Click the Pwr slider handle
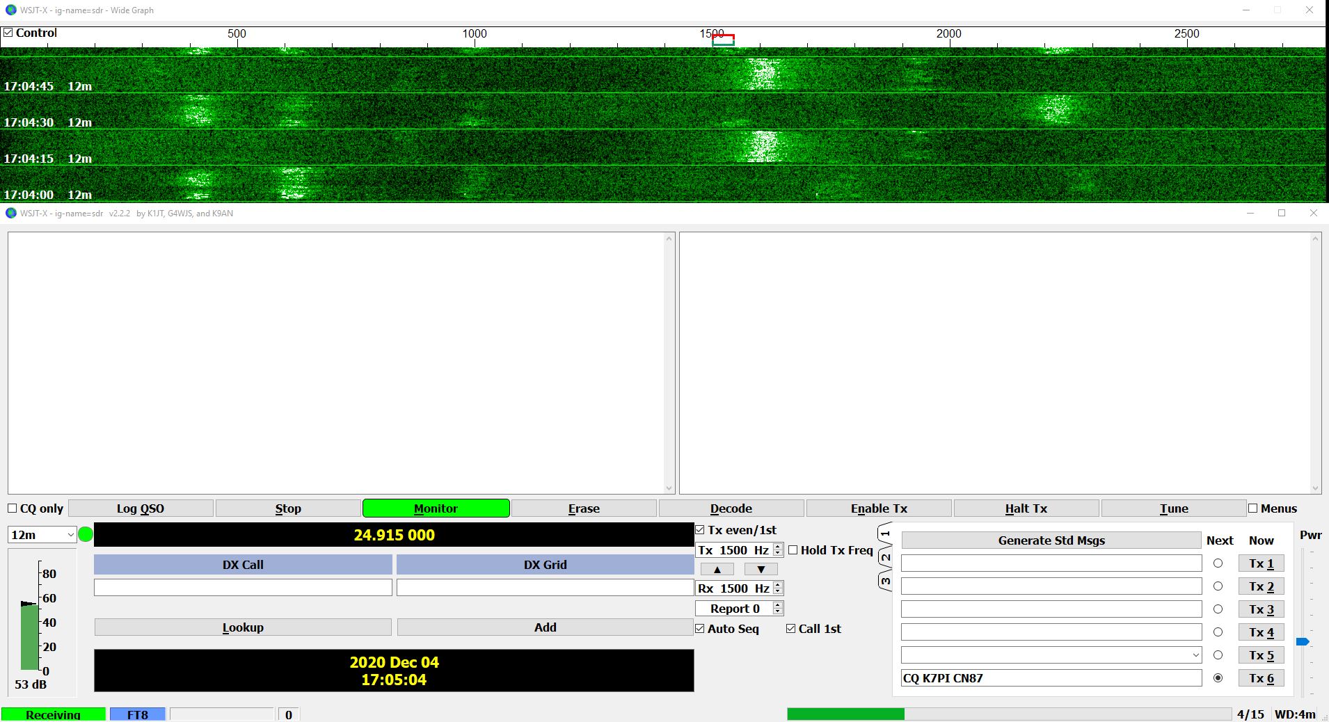 1303,641
